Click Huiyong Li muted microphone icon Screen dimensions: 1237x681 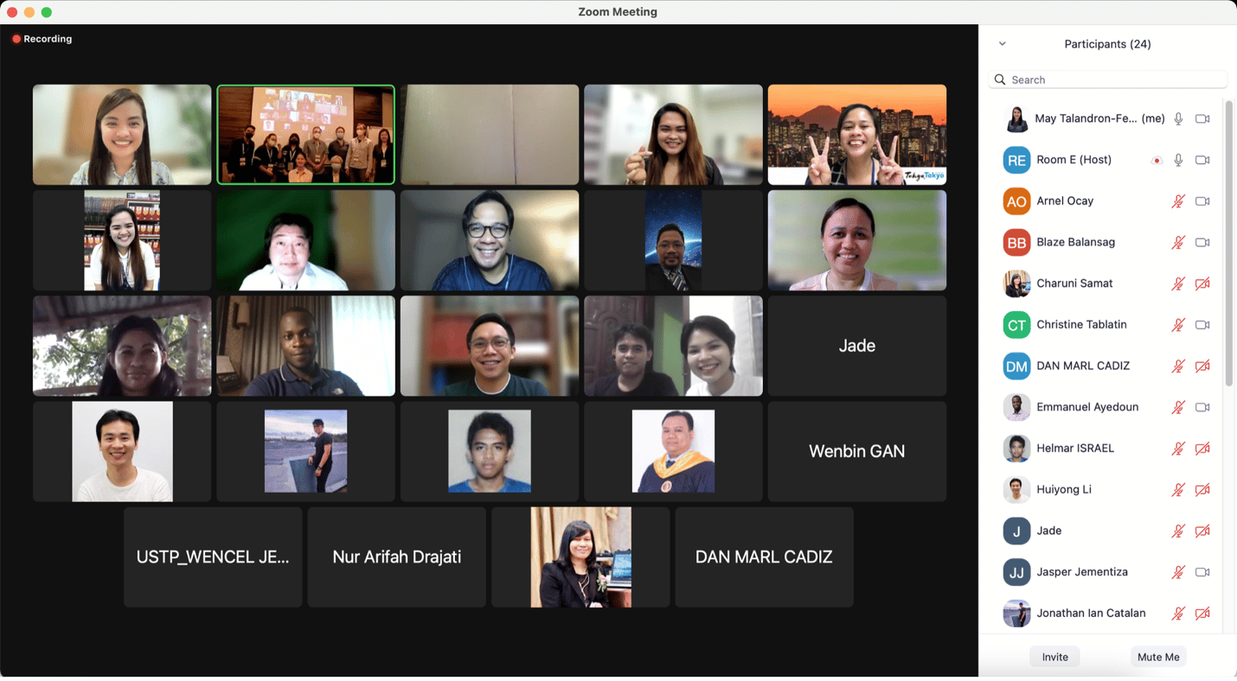(1178, 490)
